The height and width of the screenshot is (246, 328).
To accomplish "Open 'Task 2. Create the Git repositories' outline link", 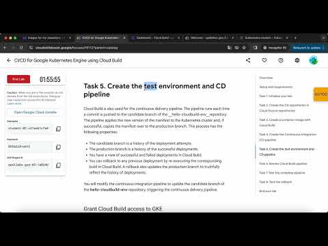I will [x=284, y=108].
